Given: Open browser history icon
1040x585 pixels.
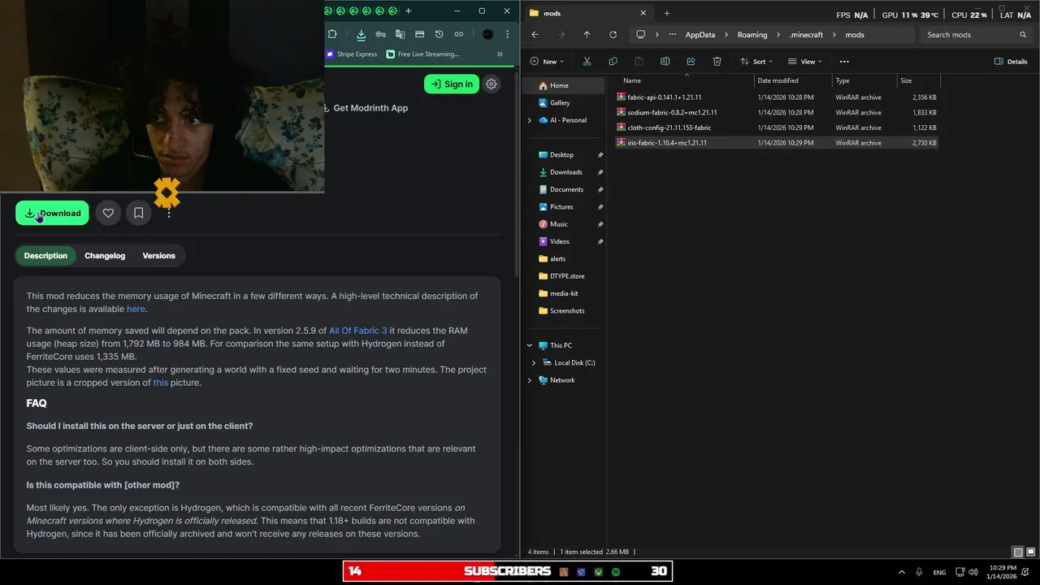Looking at the screenshot, I should 439,34.
